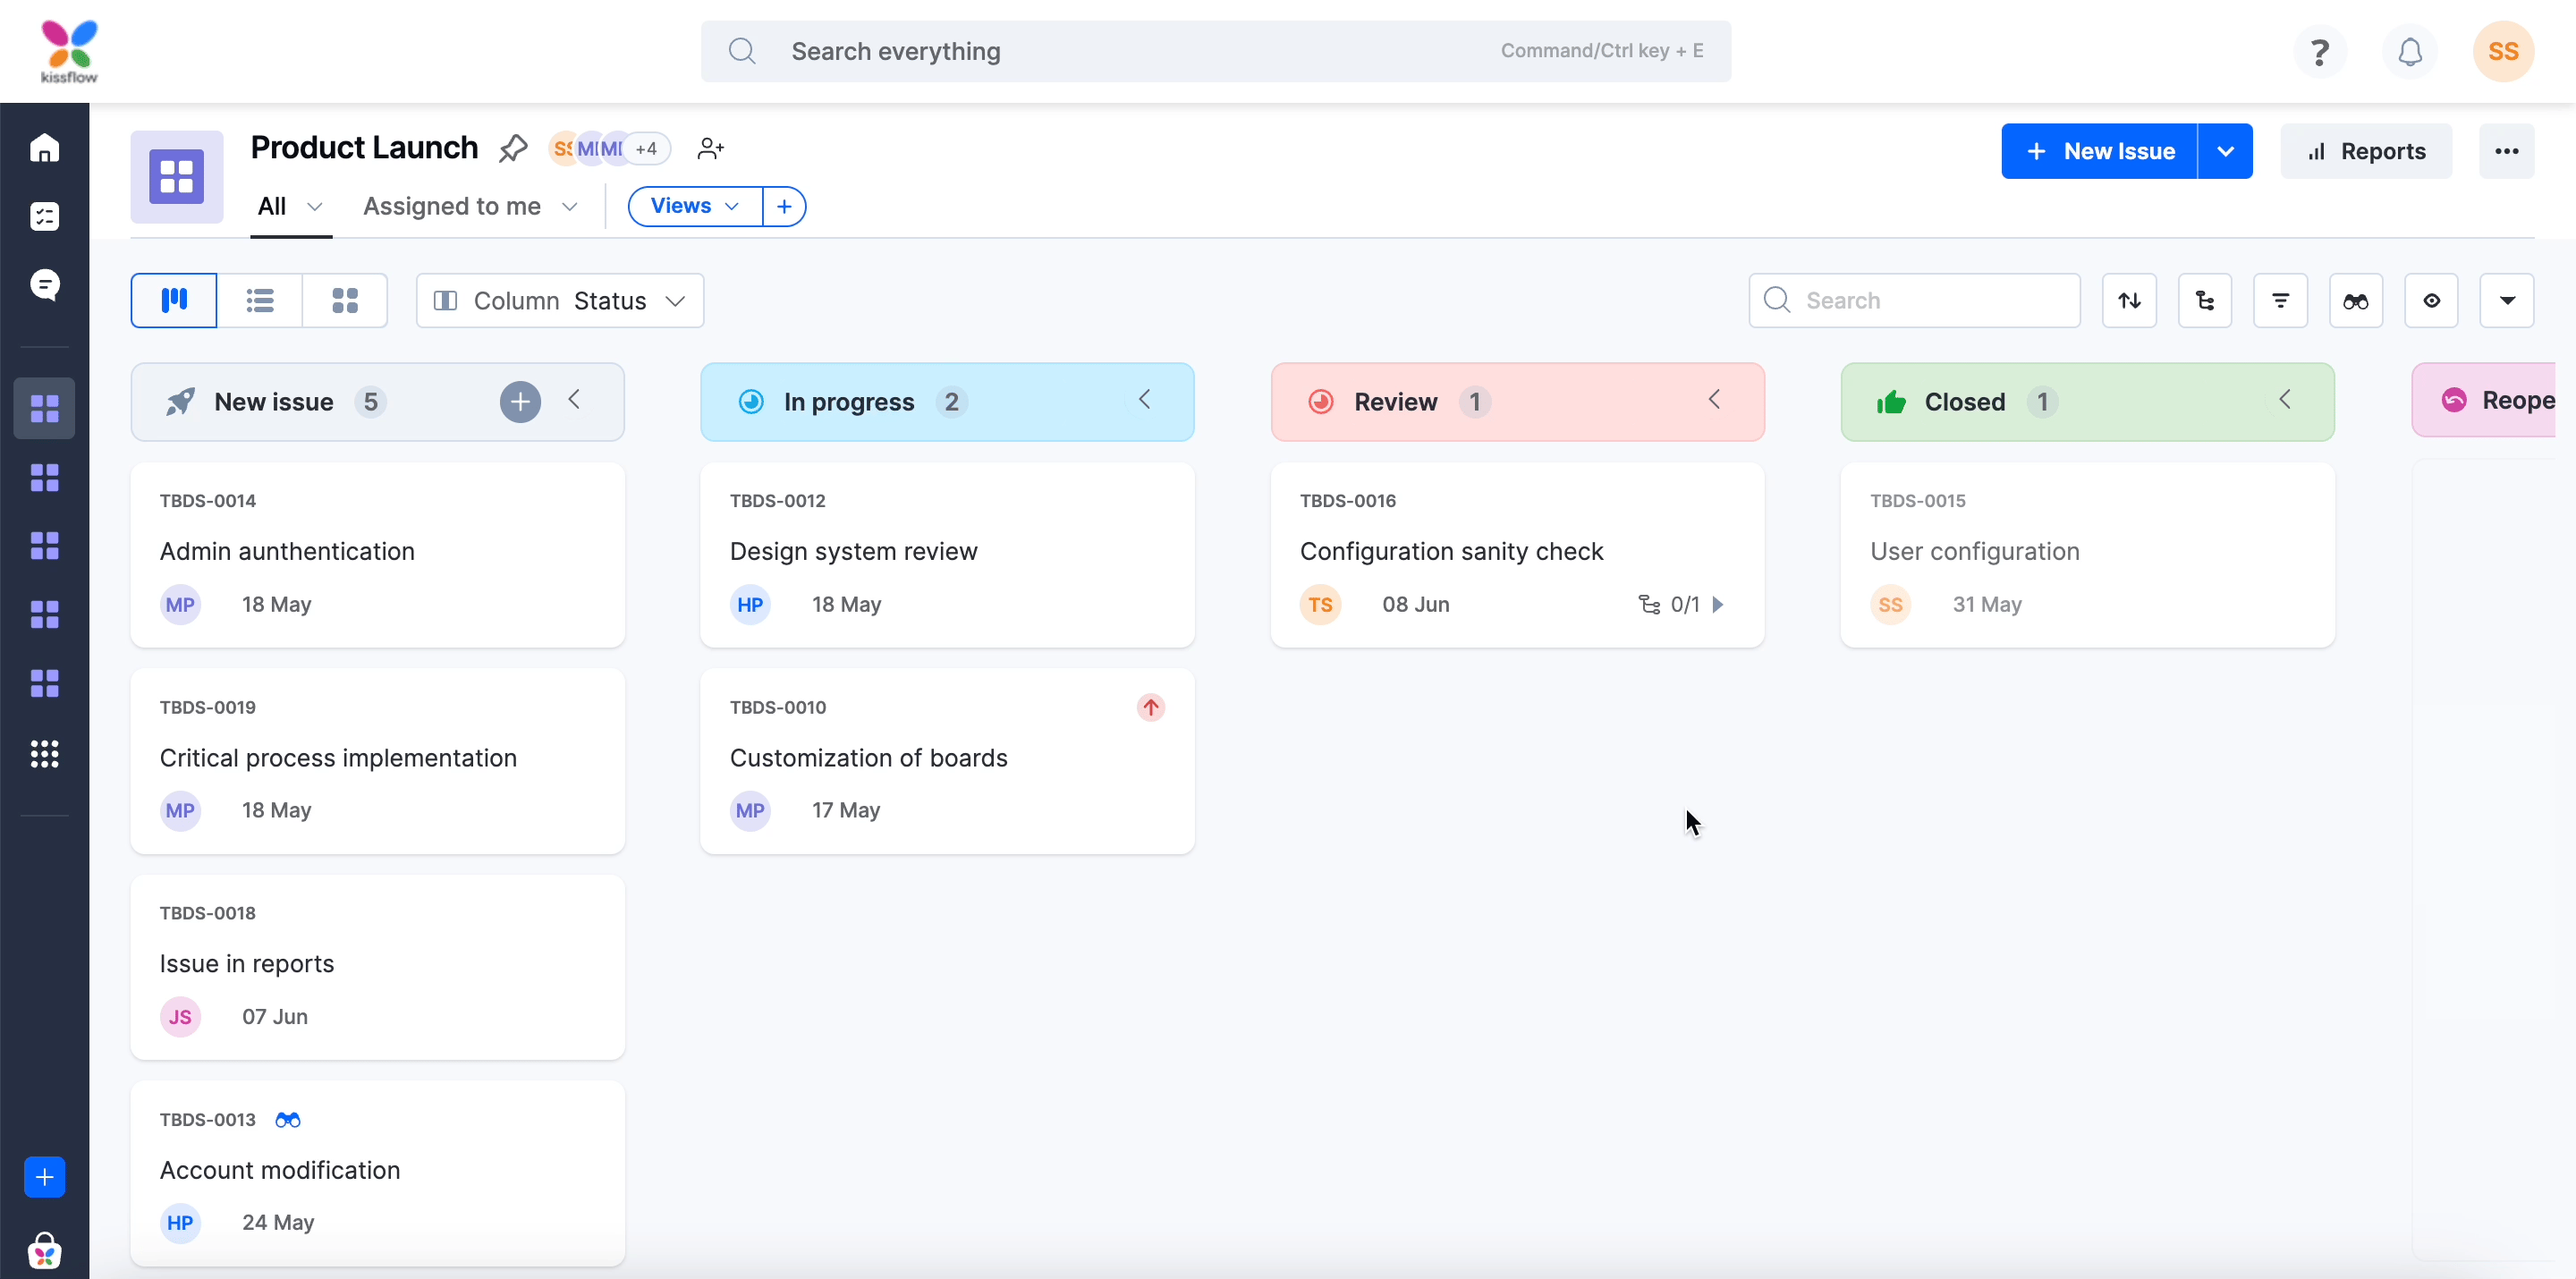This screenshot has width=2576, height=1279.
Task: Open the hierarchy sub-item tool
Action: 2204,300
